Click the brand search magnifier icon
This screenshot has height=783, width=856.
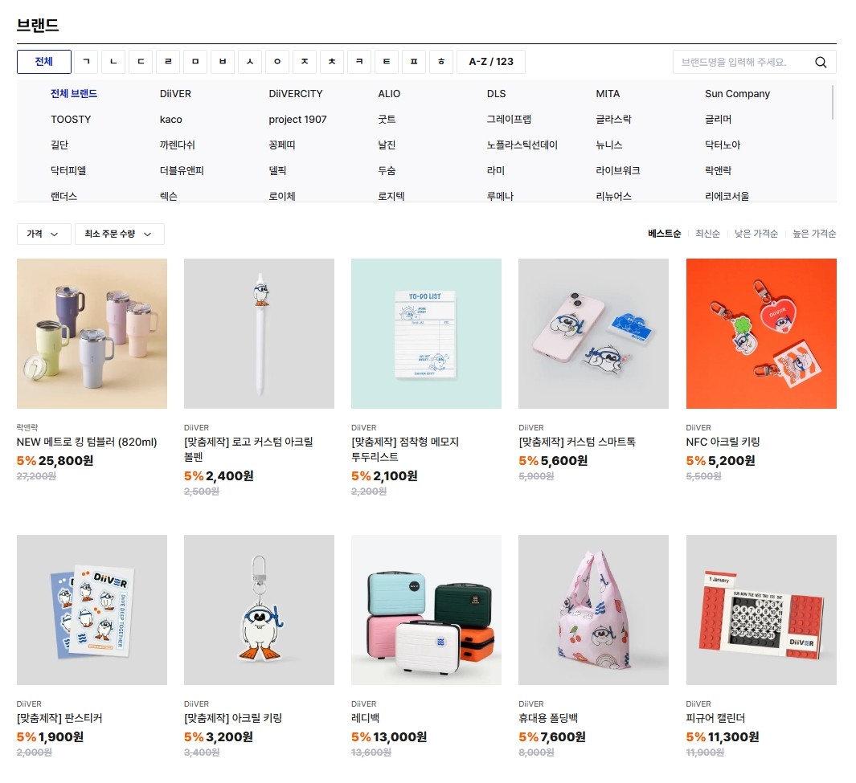(x=821, y=62)
